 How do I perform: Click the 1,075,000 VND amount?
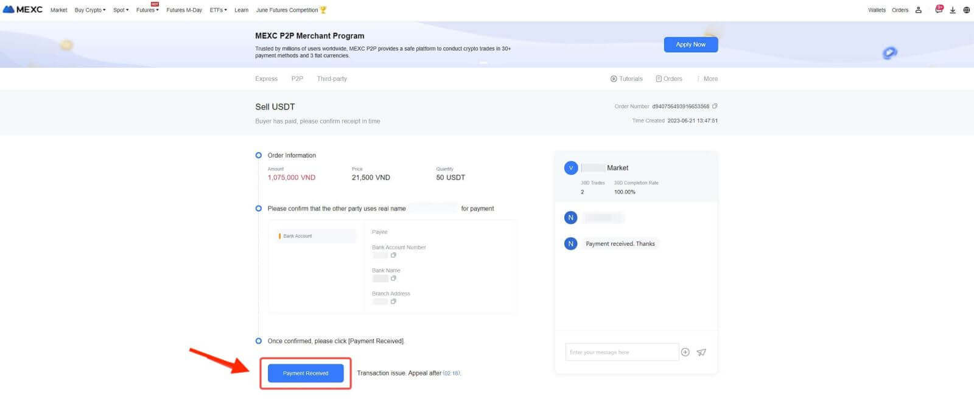click(292, 178)
